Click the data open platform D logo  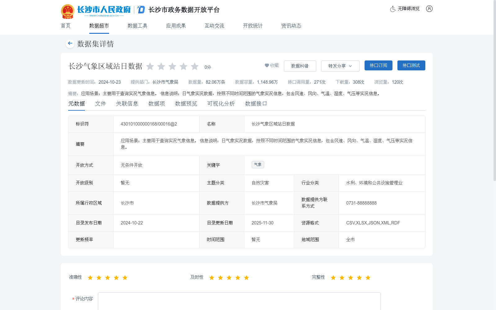[x=141, y=10]
